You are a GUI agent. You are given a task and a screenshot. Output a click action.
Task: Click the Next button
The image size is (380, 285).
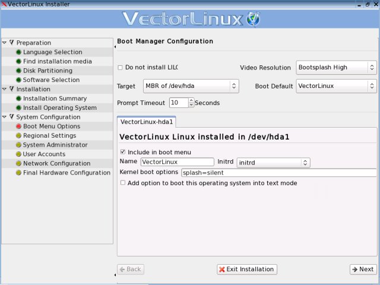coord(363,269)
